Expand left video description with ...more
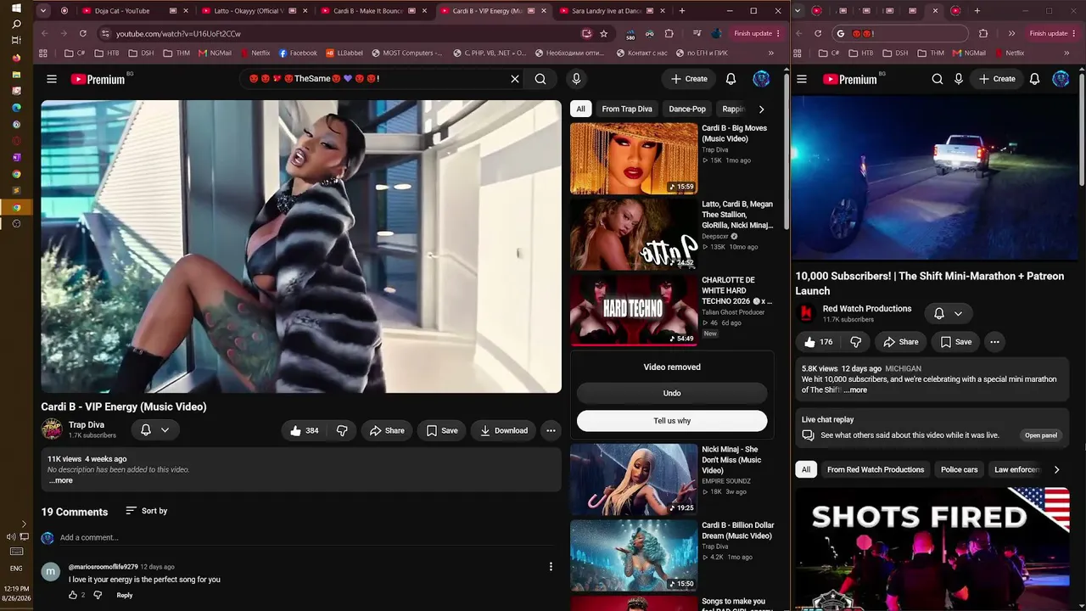This screenshot has width=1086, height=611. coord(60,480)
